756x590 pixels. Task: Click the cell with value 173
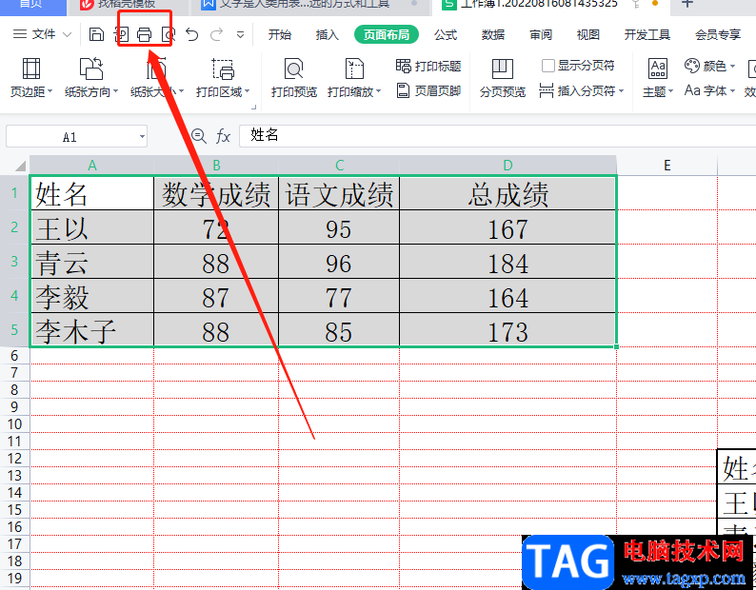click(x=507, y=329)
